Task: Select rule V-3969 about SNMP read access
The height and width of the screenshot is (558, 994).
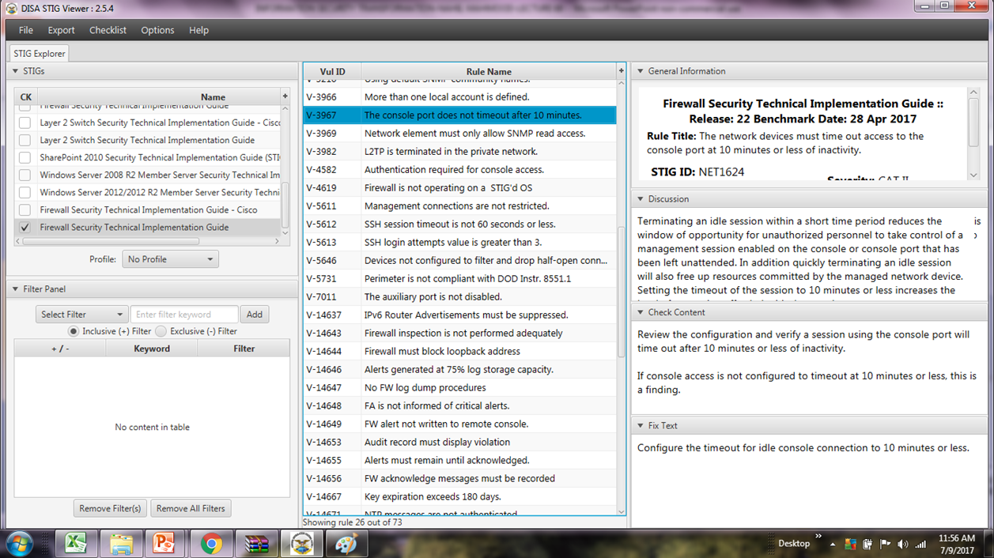Action: [x=459, y=134]
